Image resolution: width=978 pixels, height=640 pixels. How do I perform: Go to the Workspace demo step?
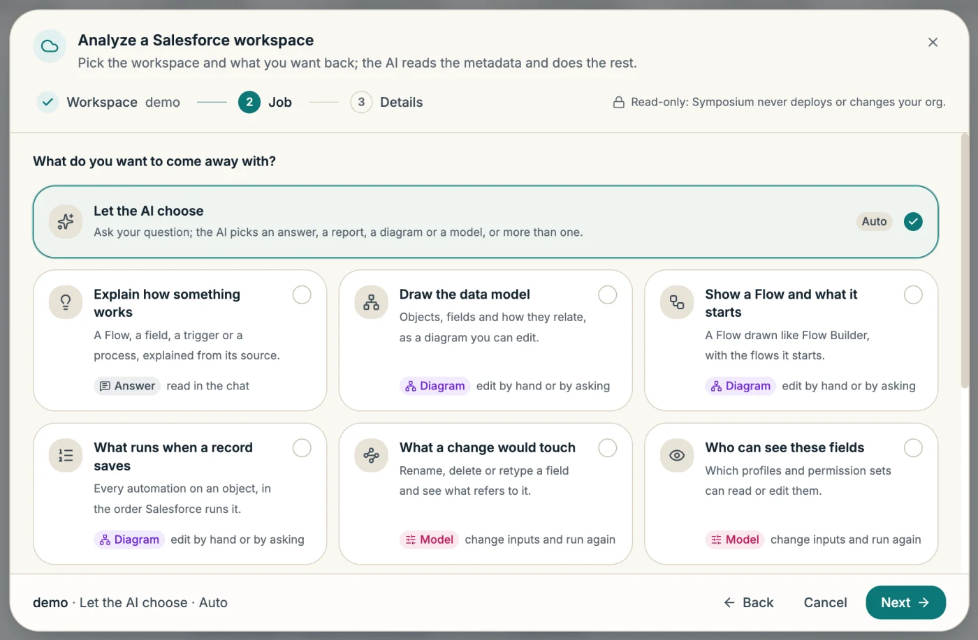(x=108, y=102)
